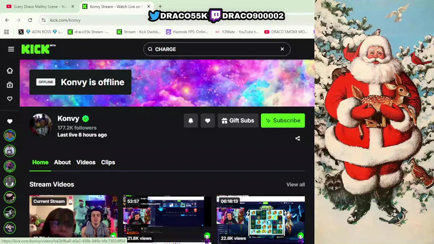Open first followed channel avatar in sidebar
Screen dimensions: 434x244
[10, 135]
